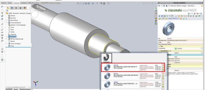Reload the easyFINDER browser page
Screen dimensions: 205x90
[164, 6]
